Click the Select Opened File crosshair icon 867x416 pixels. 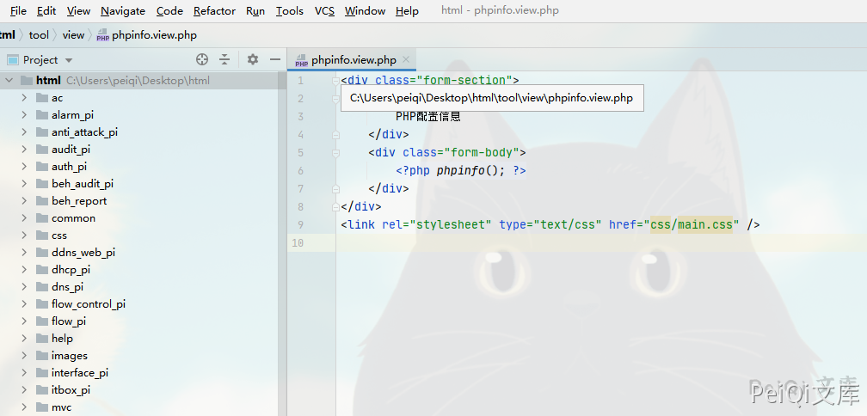tap(202, 59)
